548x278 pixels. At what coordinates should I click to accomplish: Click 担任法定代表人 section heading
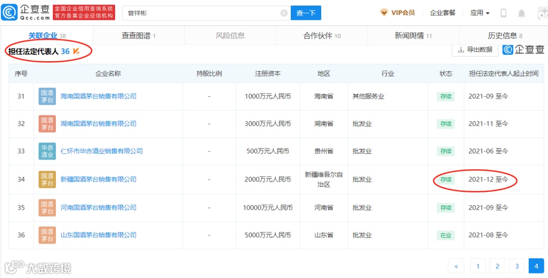pyautogui.click(x=33, y=52)
